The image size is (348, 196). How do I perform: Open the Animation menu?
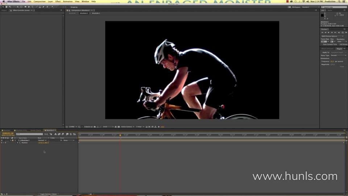68,1
